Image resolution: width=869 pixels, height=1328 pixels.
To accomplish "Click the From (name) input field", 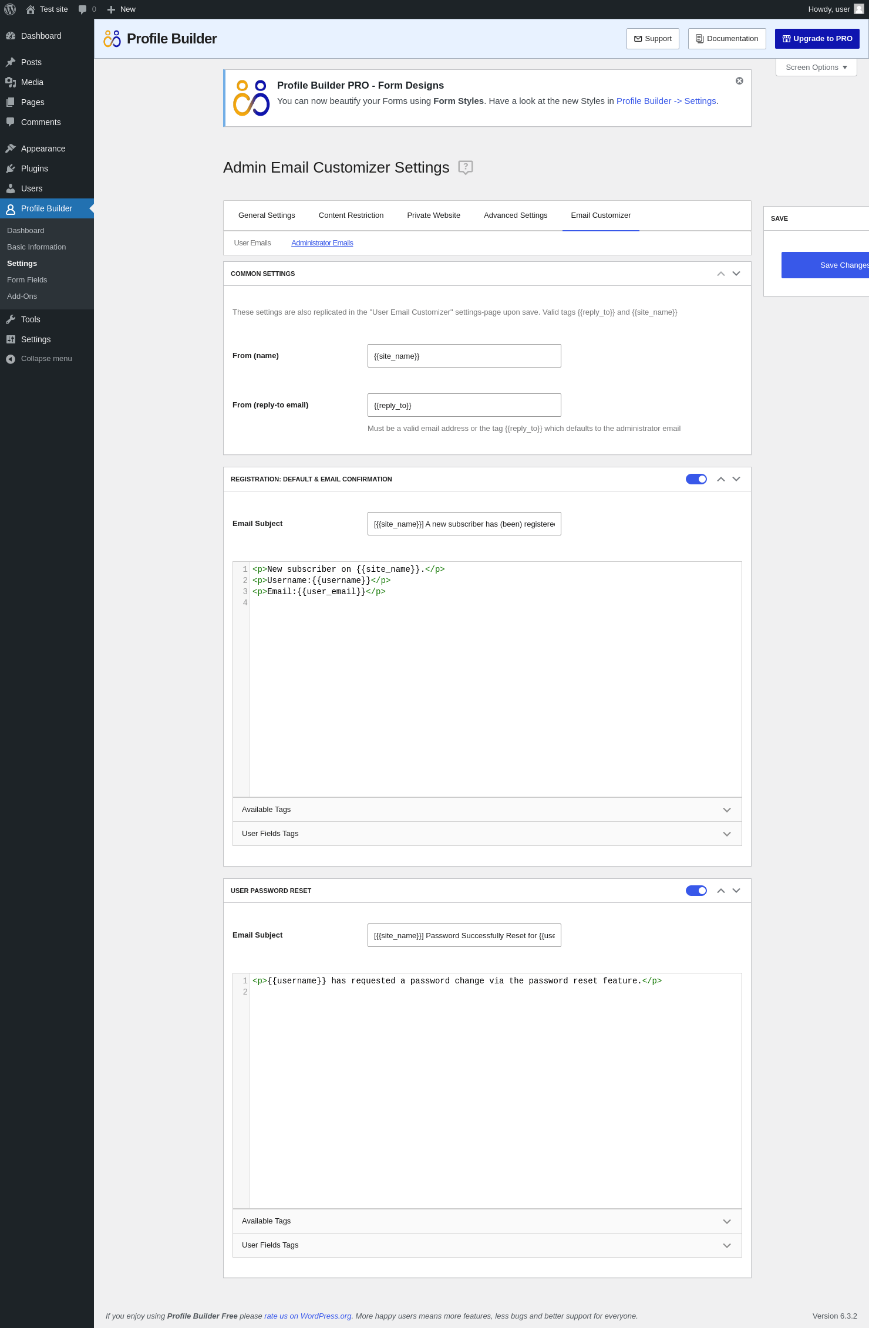I will 464,356.
